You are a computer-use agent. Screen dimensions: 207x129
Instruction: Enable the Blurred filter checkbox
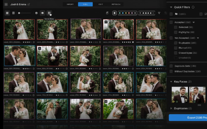[176, 48]
